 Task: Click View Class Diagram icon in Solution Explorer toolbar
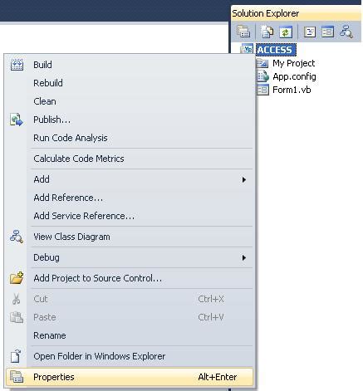tap(346, 32)
